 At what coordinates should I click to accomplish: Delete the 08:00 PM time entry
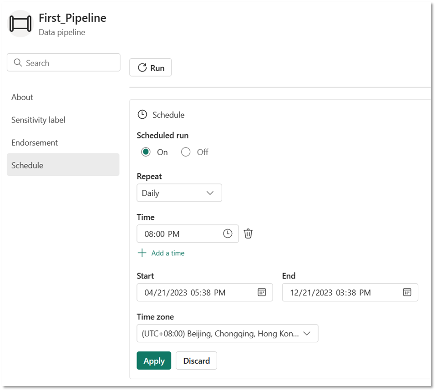[x=248, y=234]
